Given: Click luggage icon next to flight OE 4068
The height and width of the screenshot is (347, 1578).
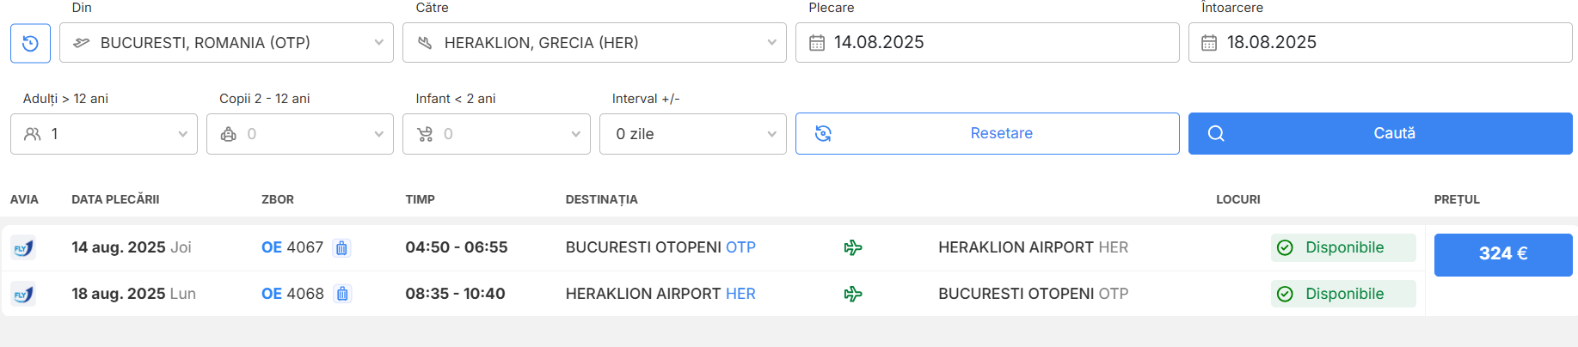Looking at the screenshot, I should pos(342,295).
